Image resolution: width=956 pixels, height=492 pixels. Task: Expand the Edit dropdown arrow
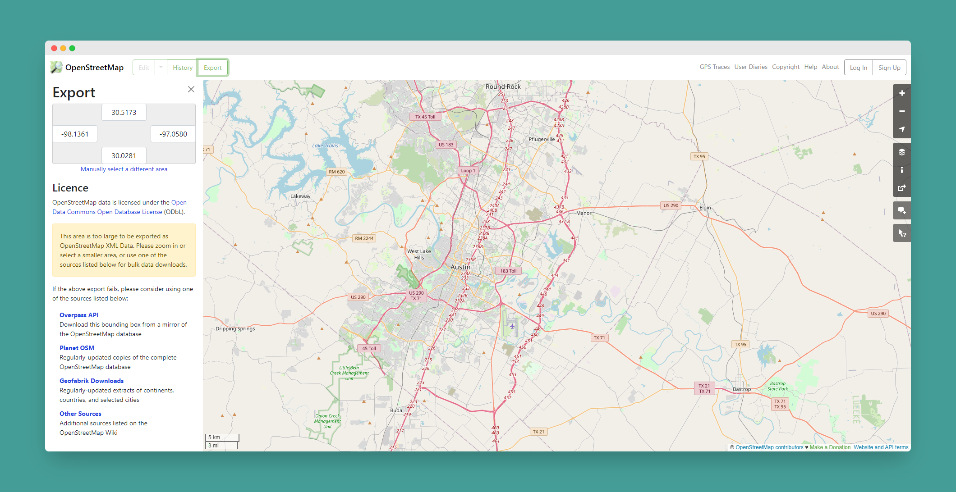point(161,68)
